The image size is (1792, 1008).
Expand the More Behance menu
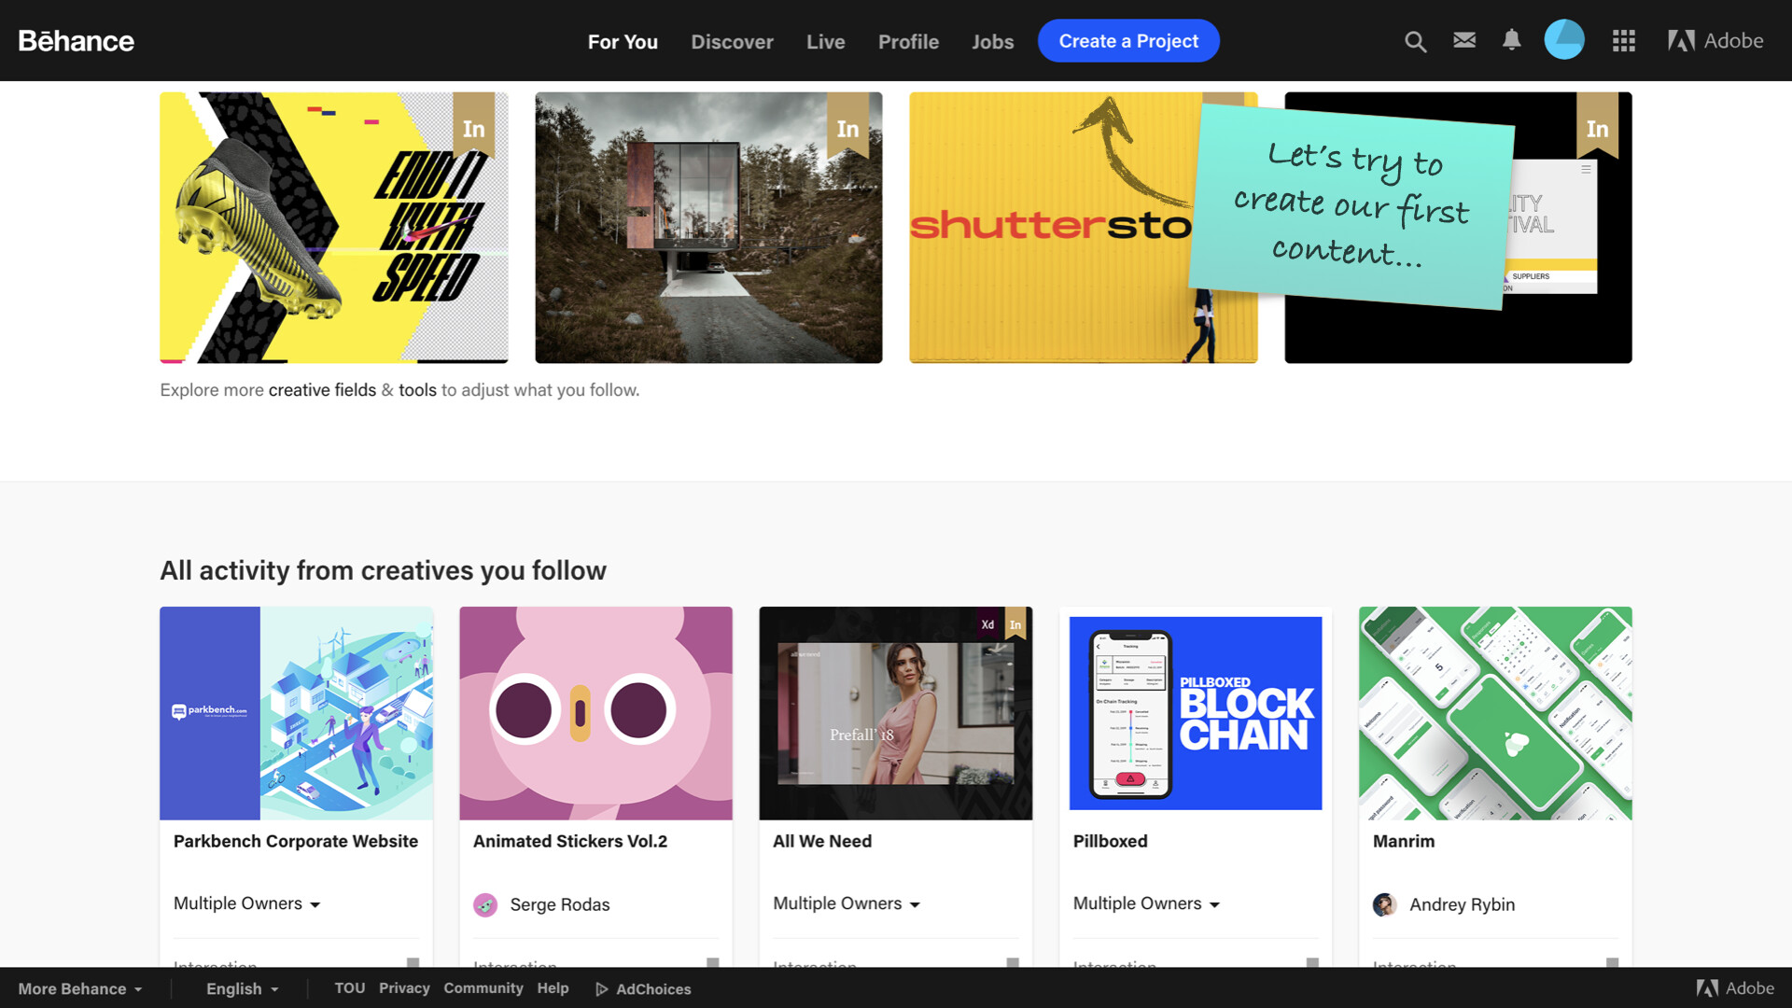pos(80,988)
